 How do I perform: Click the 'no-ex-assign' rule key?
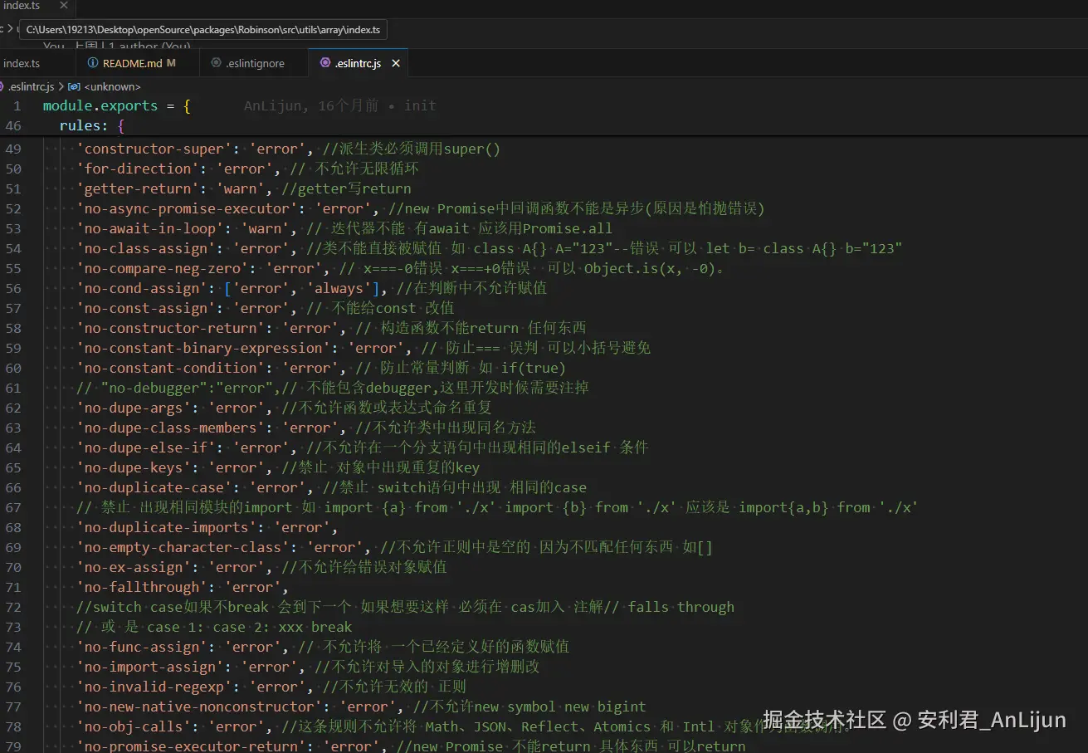(134, 568)
